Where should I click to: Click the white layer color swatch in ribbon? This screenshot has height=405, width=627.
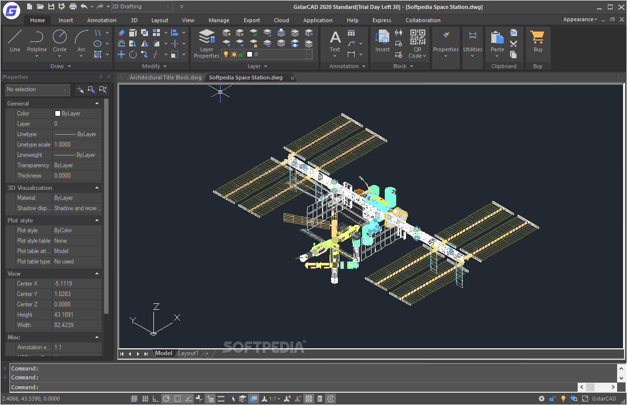(x=250, y=54)
